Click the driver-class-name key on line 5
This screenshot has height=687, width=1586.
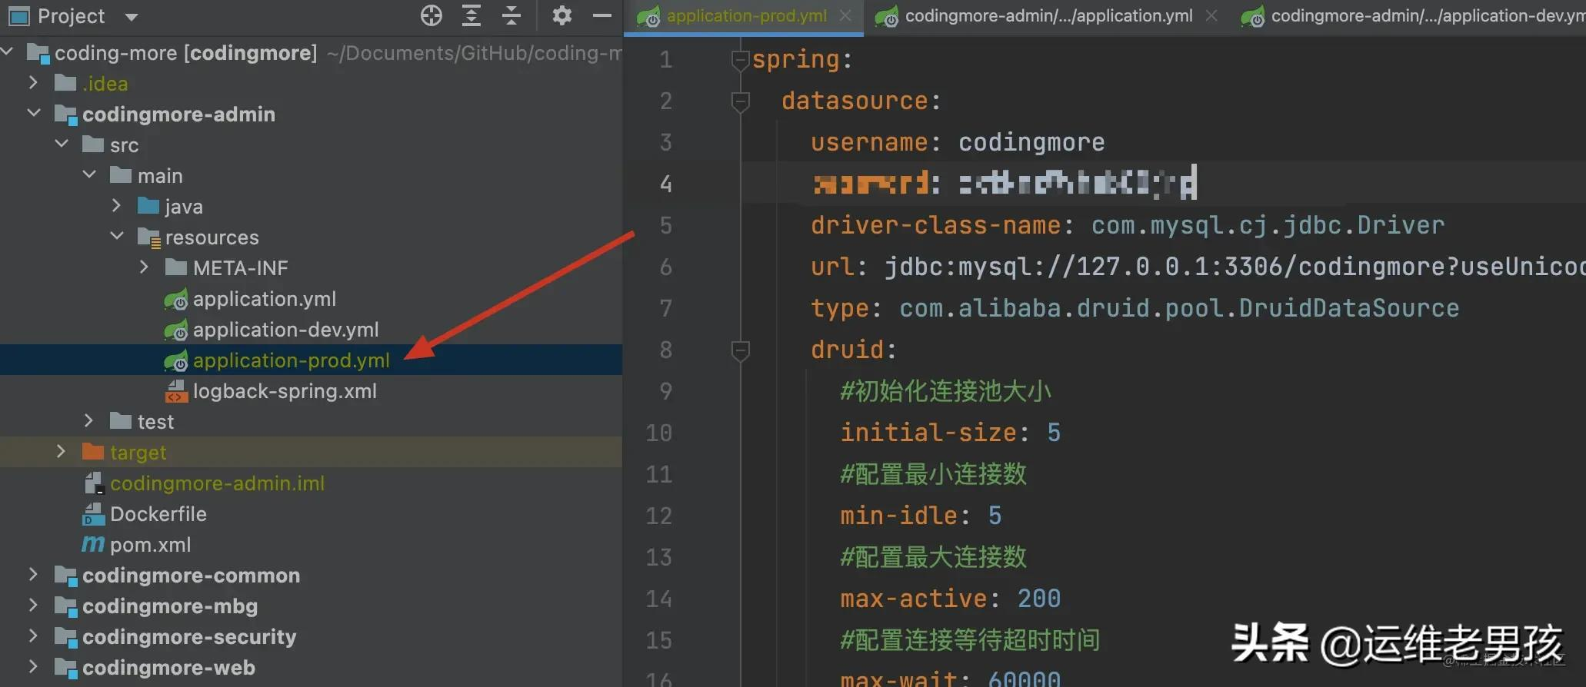pyautogui.click(x=935, y=225)
